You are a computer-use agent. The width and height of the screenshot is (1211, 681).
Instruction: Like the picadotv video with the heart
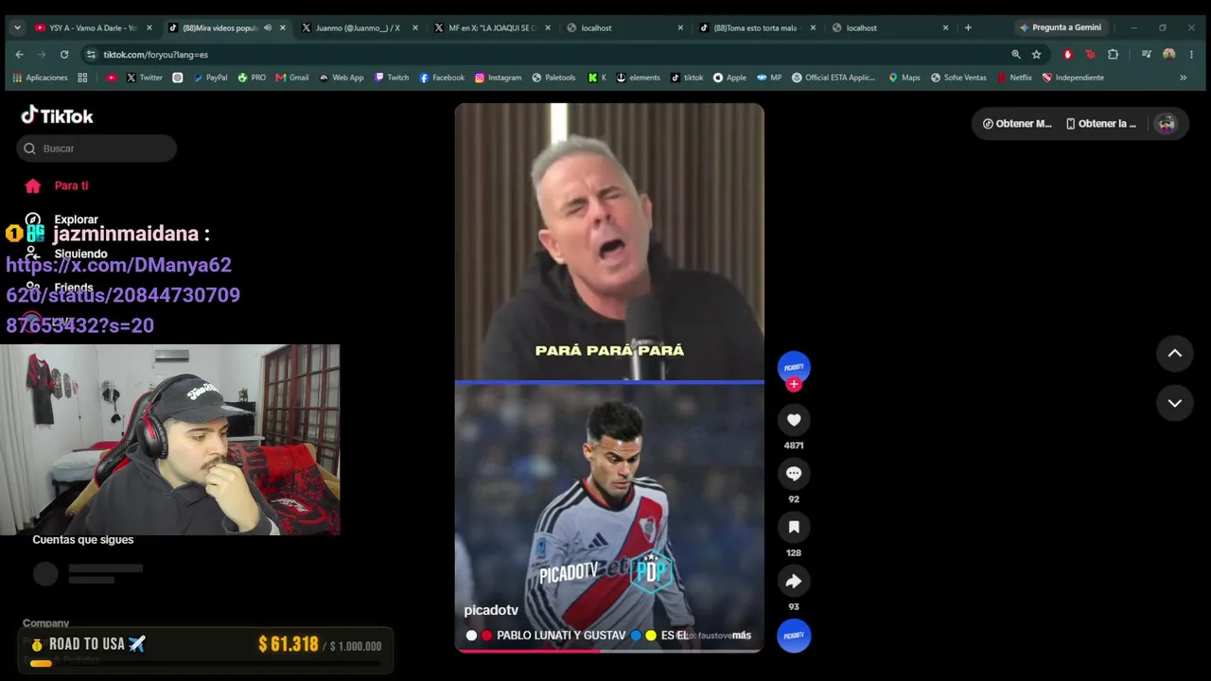point(794,420)
